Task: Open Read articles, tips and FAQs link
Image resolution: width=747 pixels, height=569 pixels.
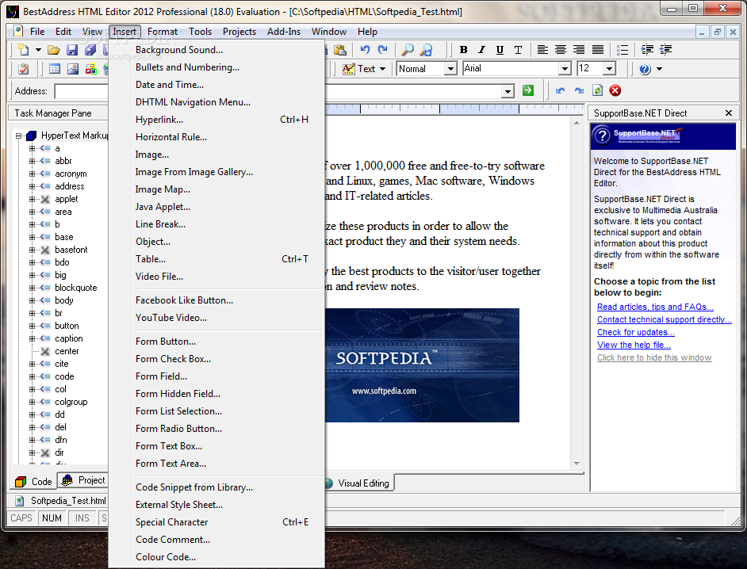Action: (655, 307)
